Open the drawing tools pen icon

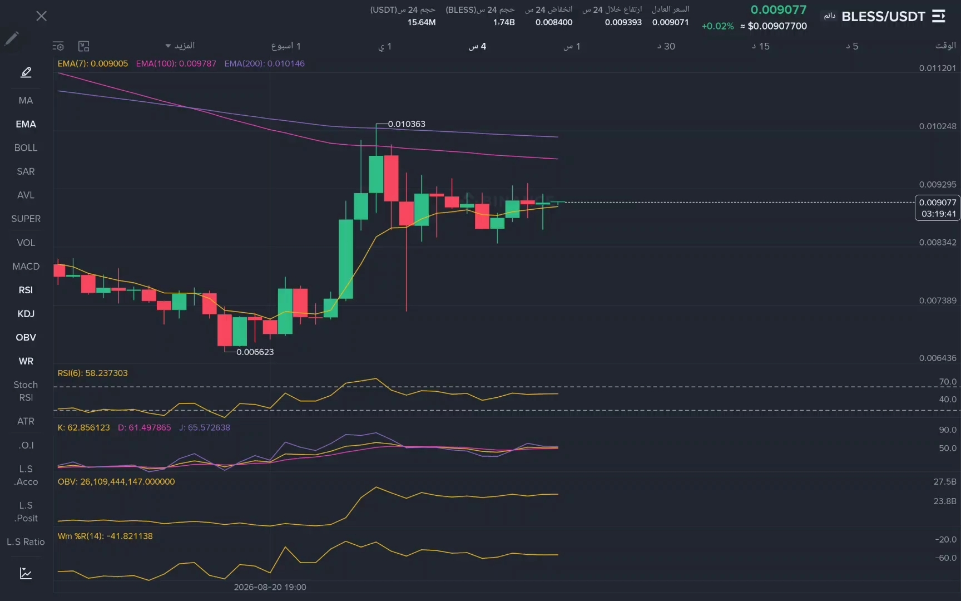[x=26, y=72]
